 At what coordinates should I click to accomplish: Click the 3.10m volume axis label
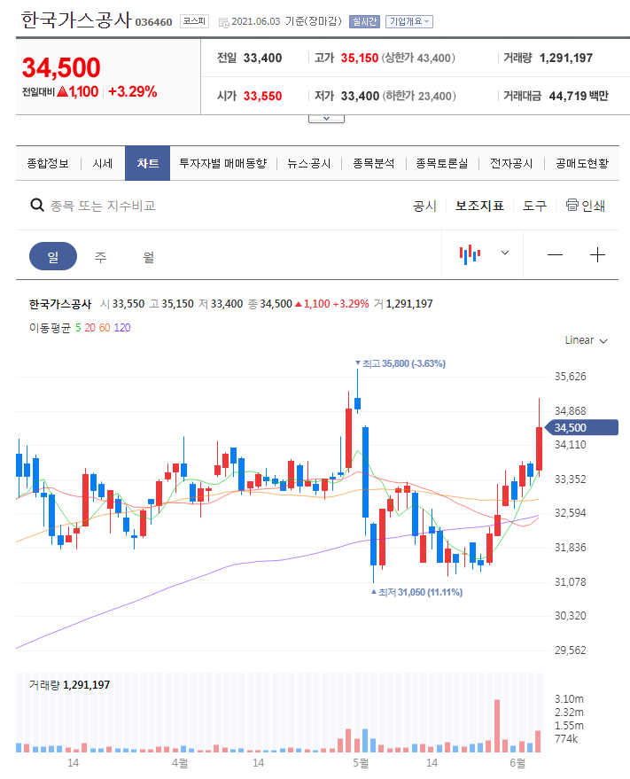click(569, 698)
